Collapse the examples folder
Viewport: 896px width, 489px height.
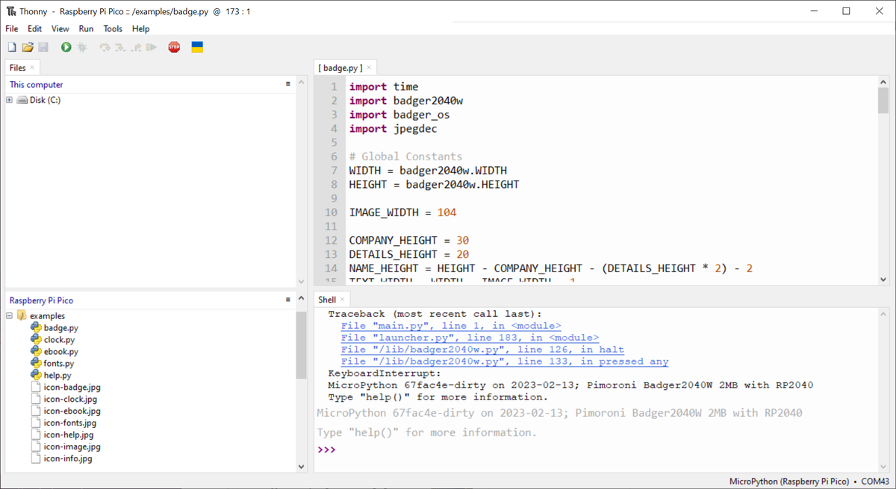(8, 315)
